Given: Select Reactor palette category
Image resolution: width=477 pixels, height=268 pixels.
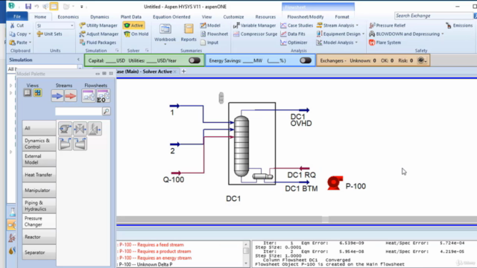Looking at the screenshot, I should click(39, 237).
